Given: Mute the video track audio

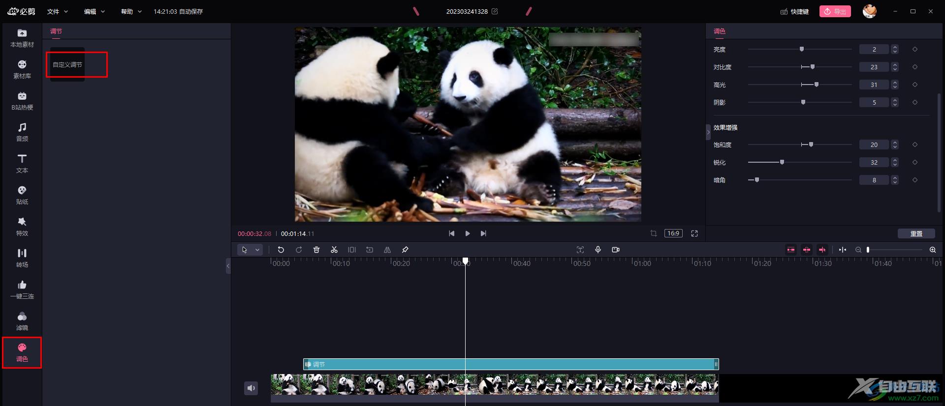Looking at the screenshot, I should coord(251,388).
